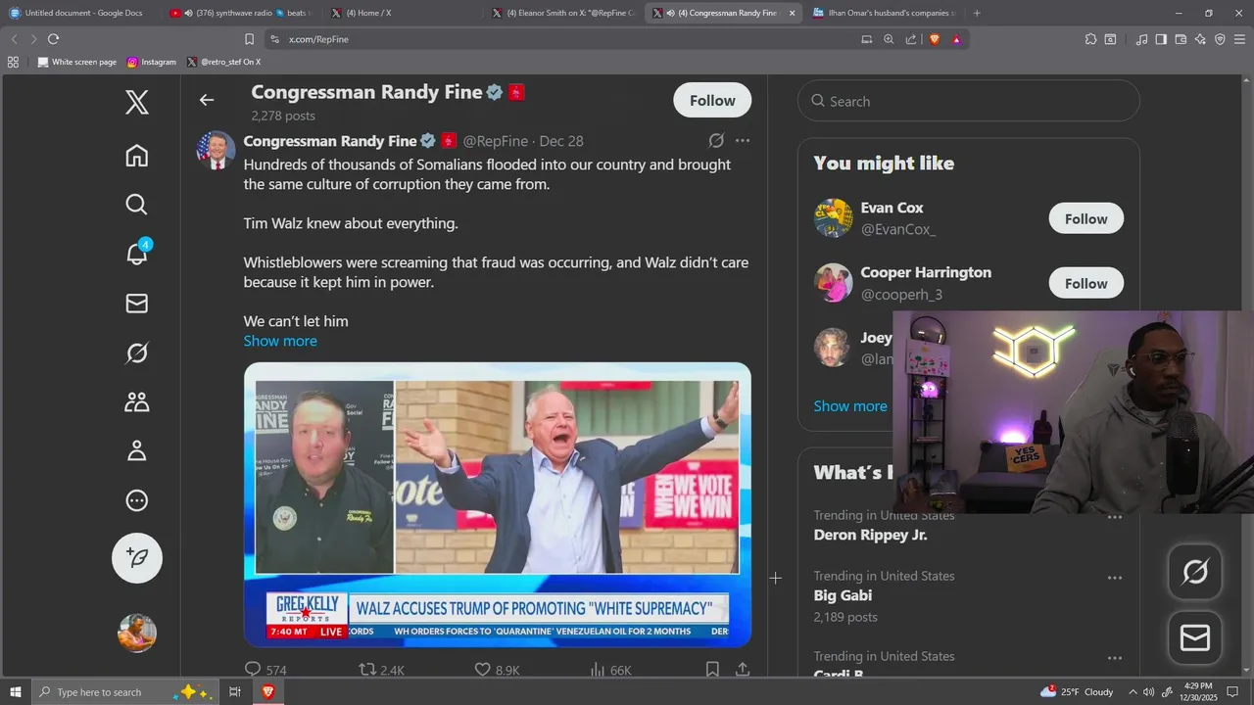
Task: Follow Cooper Harrington
Action: click(x=1086, y=283)
